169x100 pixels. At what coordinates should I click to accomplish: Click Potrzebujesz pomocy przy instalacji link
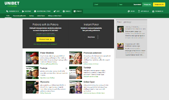pos(45,44)
